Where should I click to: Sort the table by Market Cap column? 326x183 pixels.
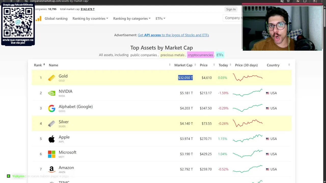183,65
